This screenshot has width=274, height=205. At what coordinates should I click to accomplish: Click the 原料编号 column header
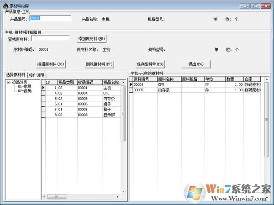click(145, 79)
